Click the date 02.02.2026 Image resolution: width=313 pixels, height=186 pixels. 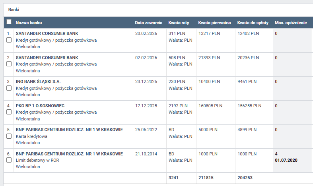[x=146, y=58]
